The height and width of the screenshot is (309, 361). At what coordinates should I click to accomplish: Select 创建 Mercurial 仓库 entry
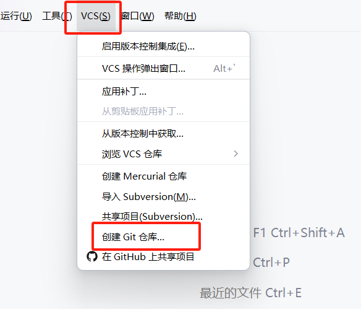[163, 176]
